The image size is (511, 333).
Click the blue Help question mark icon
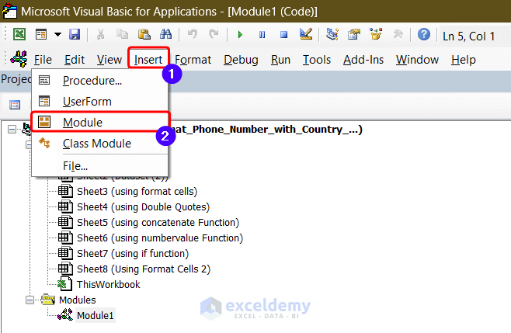424,34
